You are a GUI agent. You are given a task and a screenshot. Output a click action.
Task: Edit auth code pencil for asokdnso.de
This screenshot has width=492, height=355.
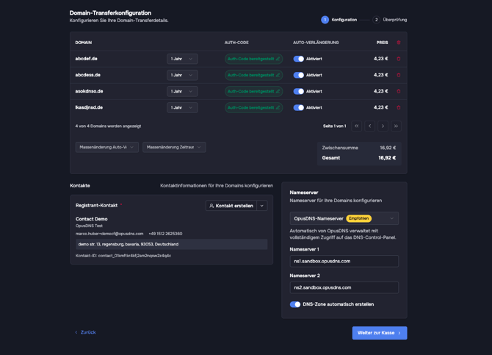pos(278,91)
